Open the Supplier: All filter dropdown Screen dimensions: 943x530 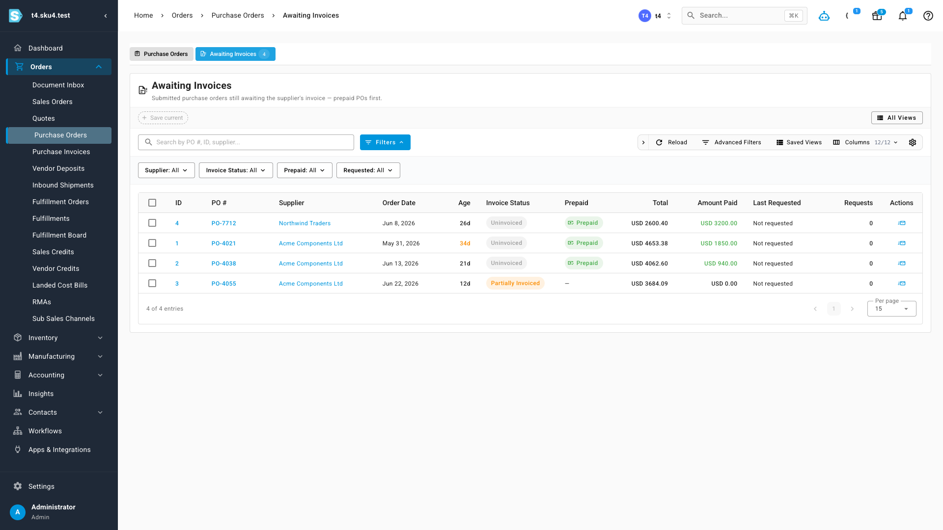click(x=166, y=170)
